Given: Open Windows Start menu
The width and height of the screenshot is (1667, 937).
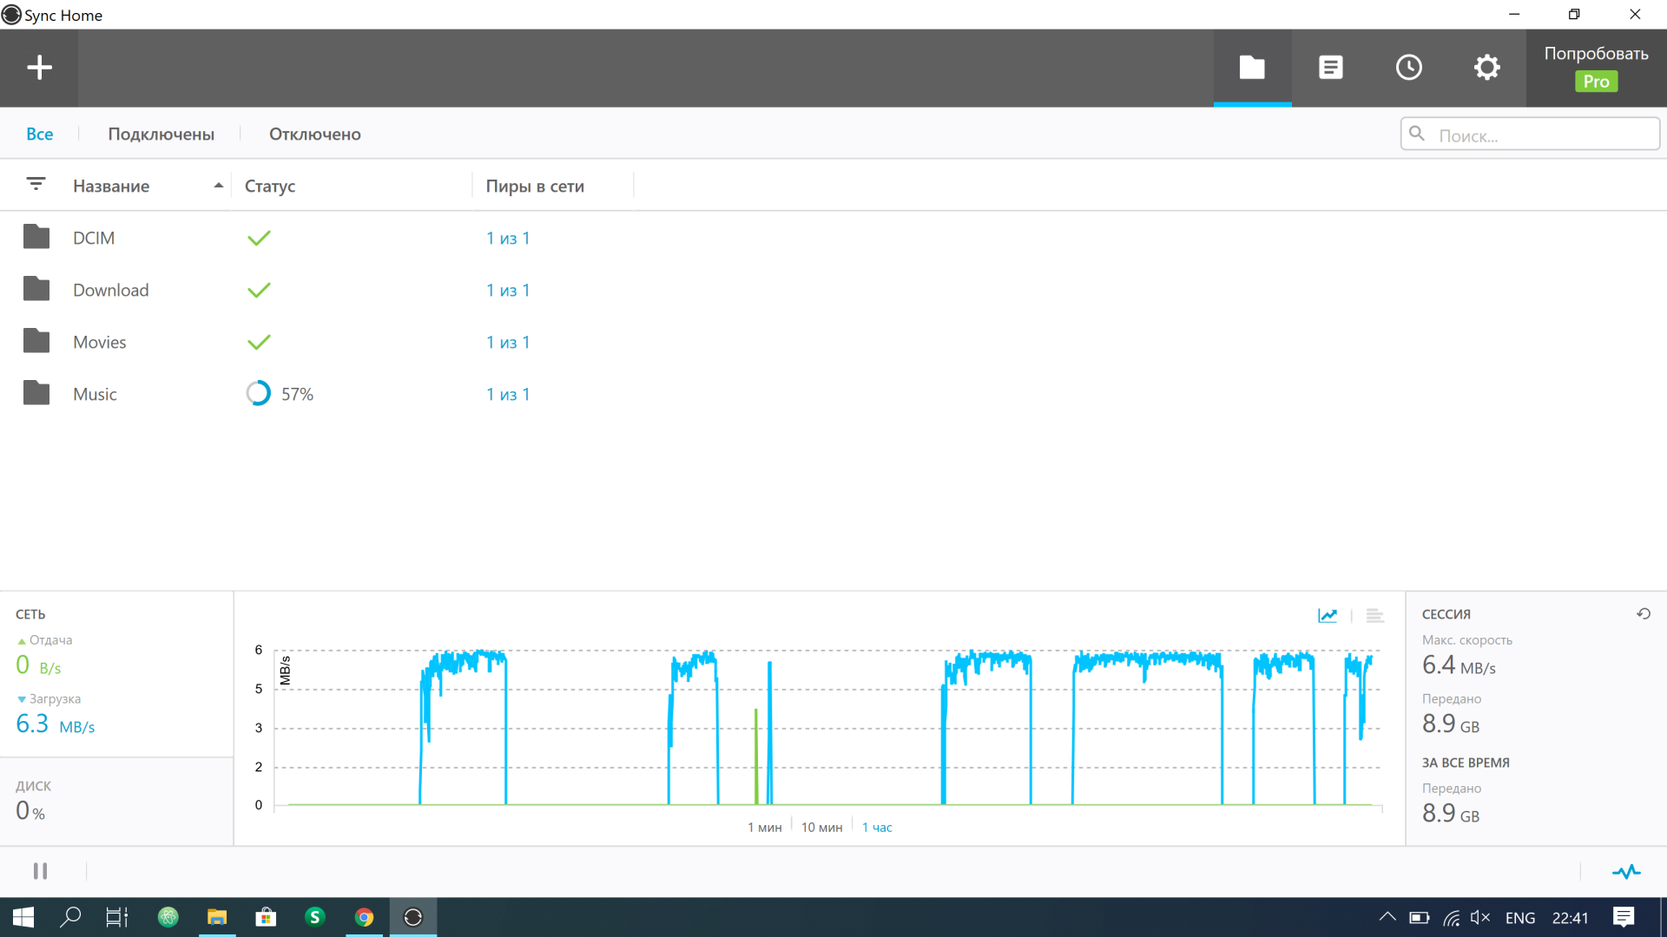Looking at the screenshot, I should pos(23,917).
